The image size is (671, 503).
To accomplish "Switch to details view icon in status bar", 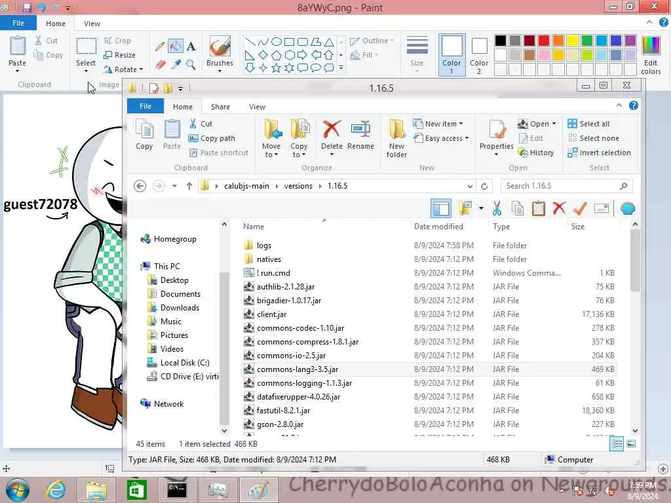I will pyautogui.click(x=617, y=443).
